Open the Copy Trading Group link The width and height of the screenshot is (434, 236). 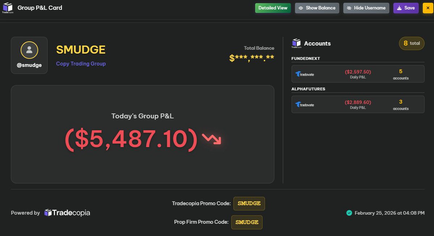coord(81,64)
